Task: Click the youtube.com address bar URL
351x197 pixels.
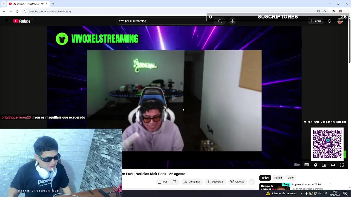Action: [50, 11]
